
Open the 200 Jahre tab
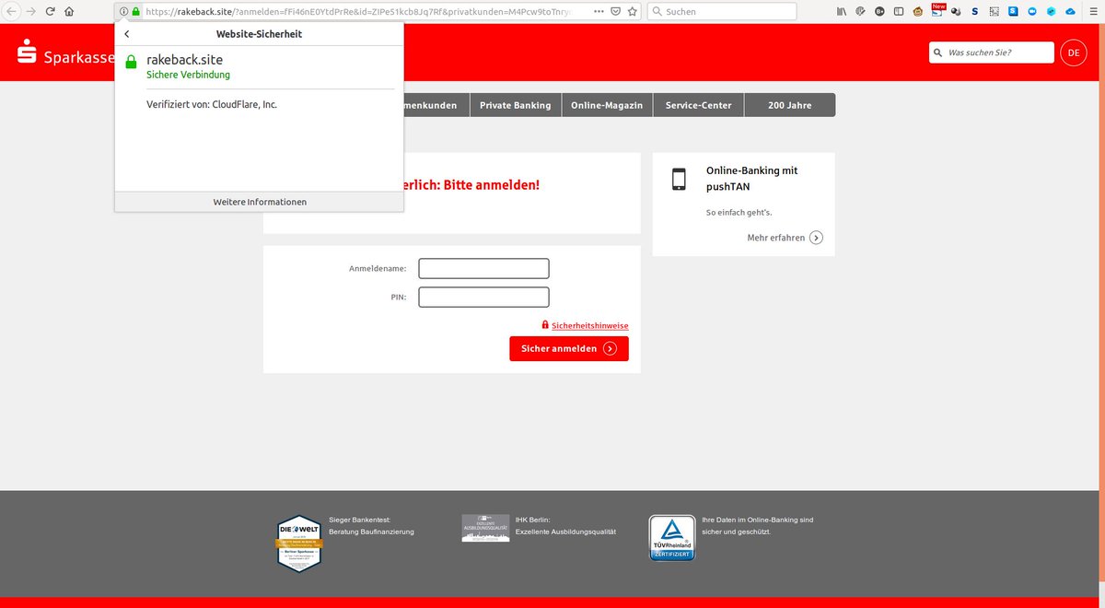click(790, 105)
